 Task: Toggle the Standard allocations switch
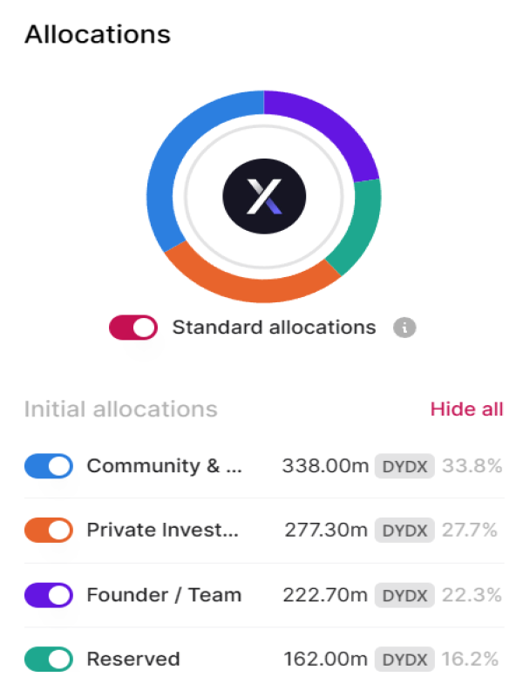133,328
